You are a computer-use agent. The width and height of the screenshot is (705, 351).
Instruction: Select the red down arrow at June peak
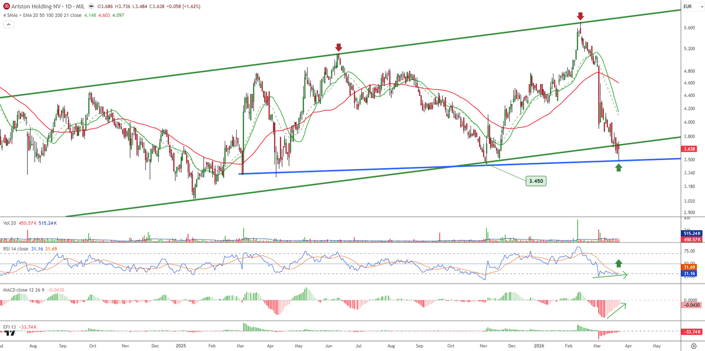[338, 48]
